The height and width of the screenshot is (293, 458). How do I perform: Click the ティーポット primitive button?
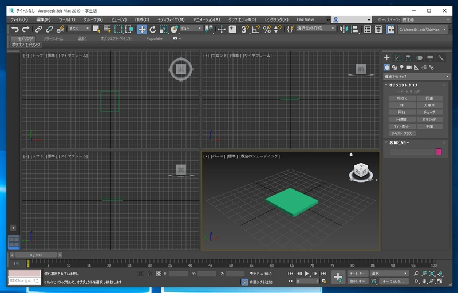point(402,126)
